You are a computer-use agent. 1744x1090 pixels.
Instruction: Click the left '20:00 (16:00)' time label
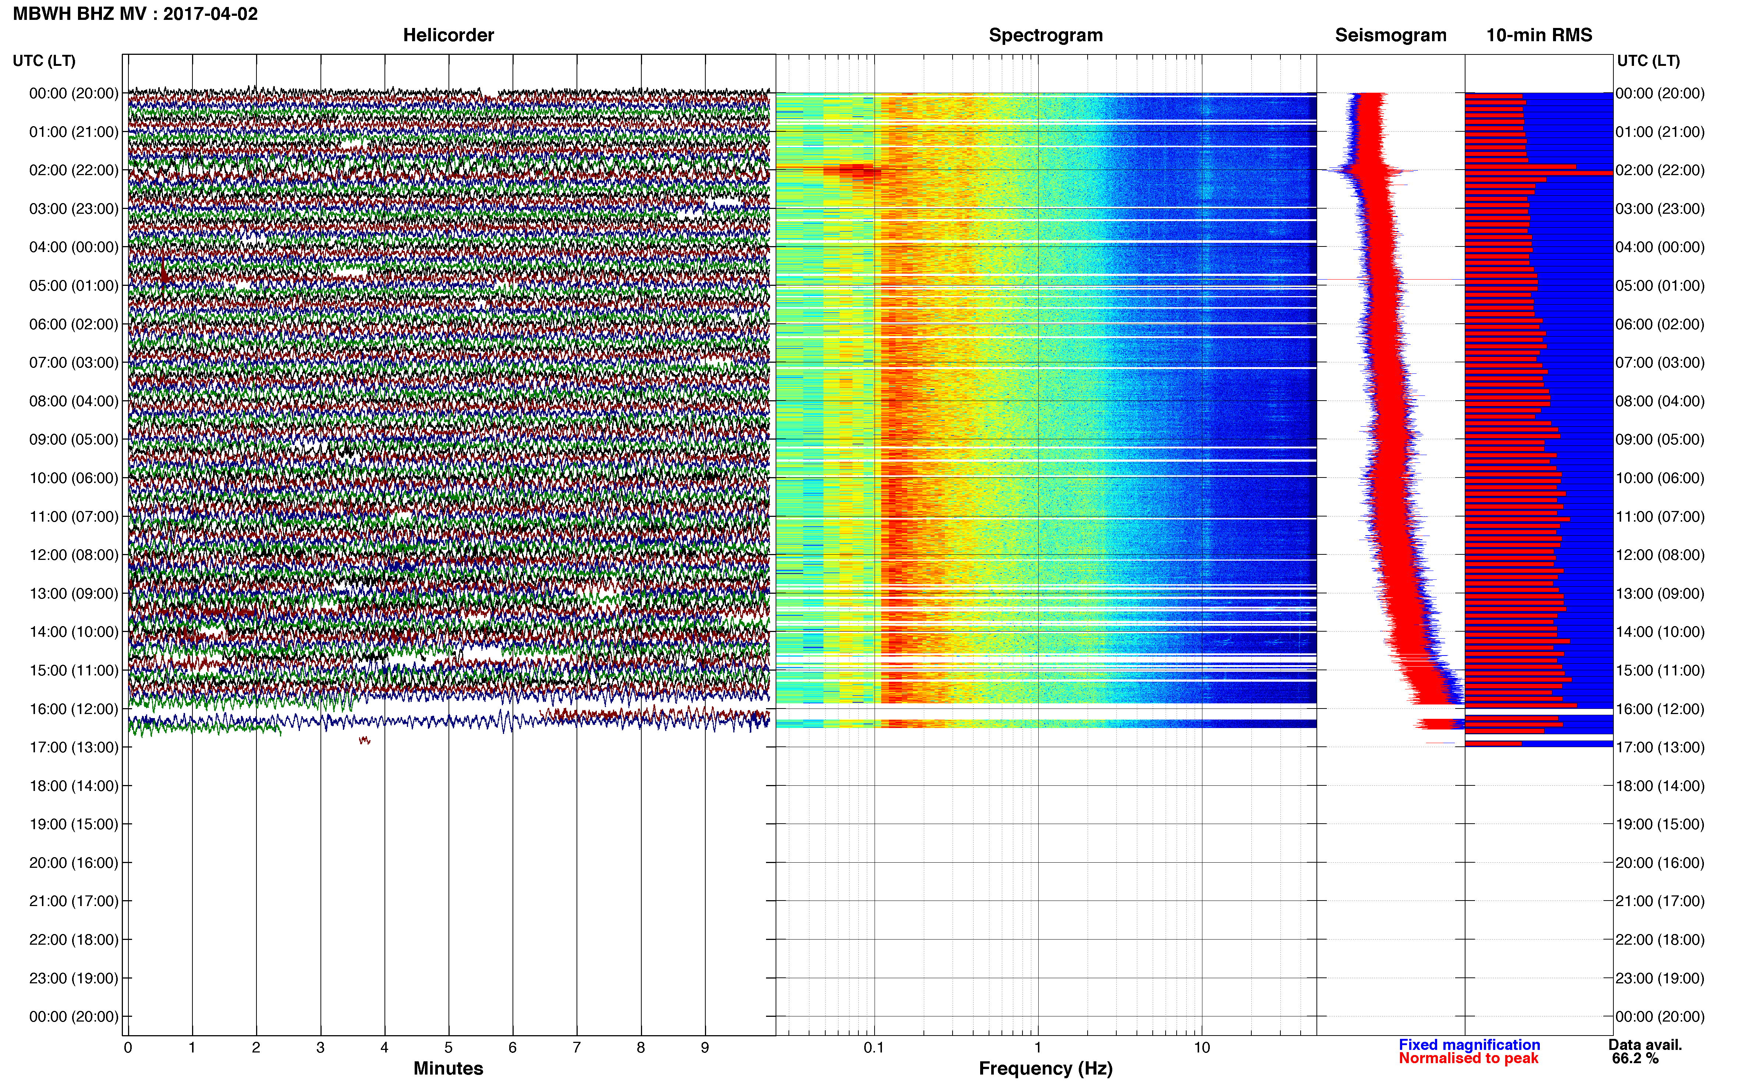[x=74, y=862]
